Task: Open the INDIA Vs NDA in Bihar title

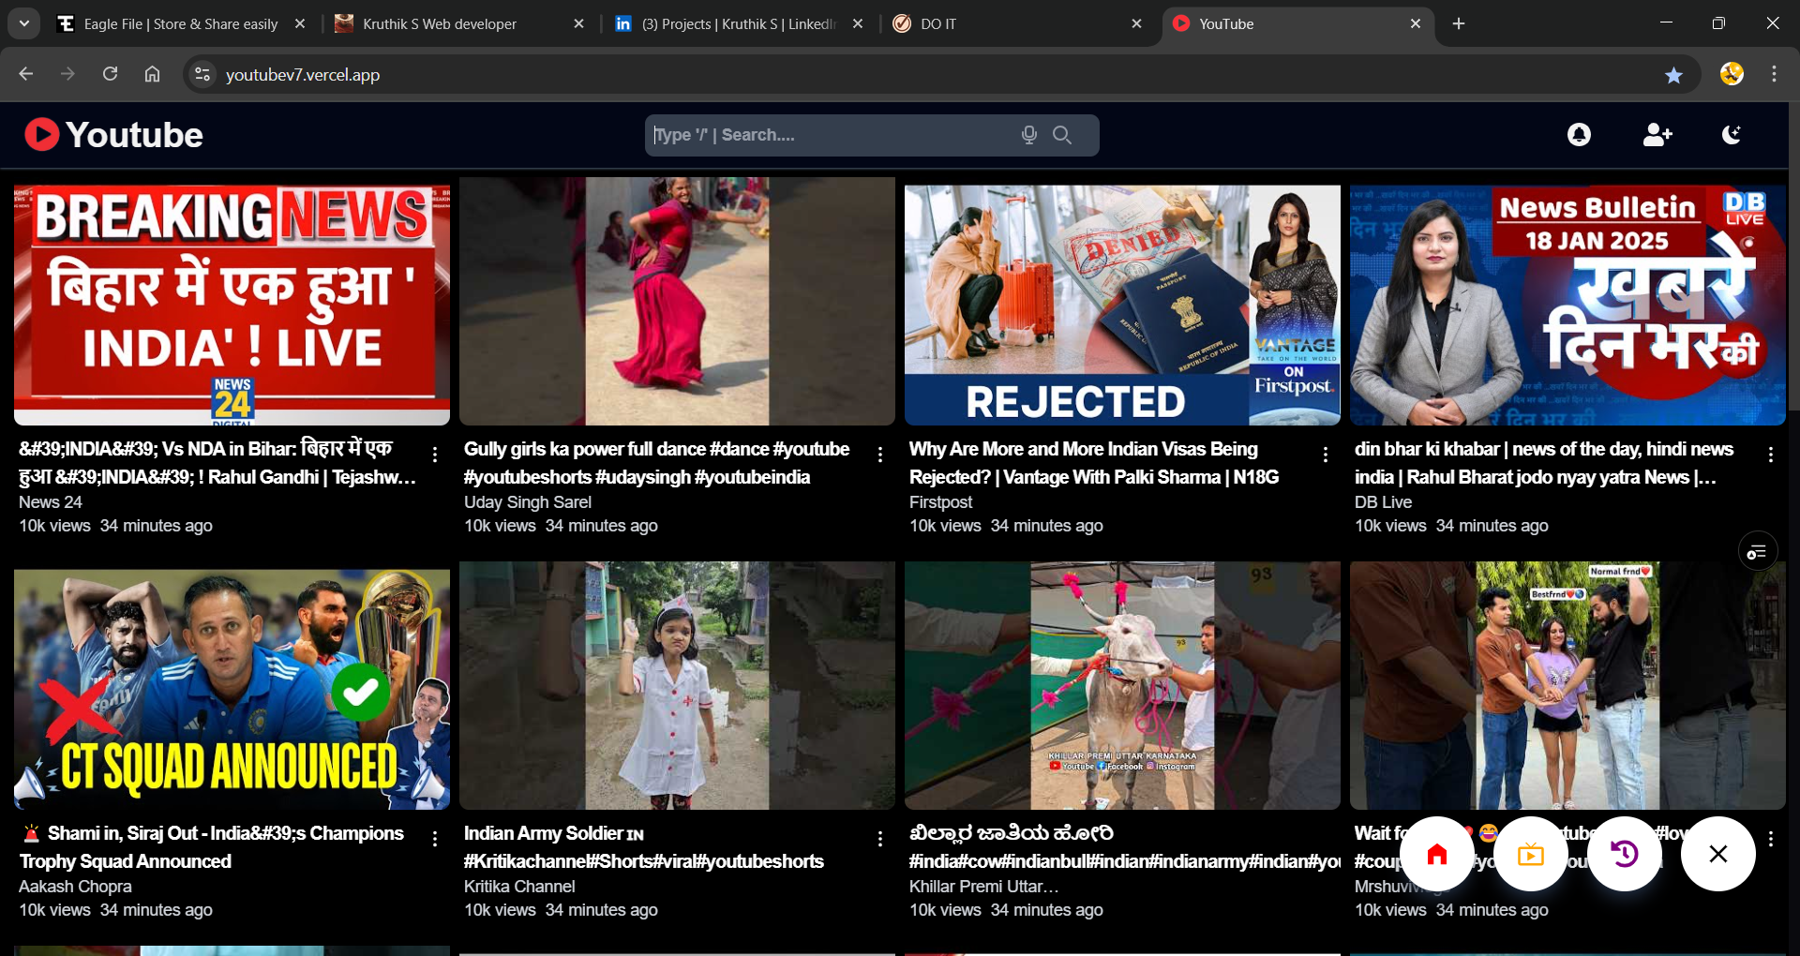Action: click(x=217, y=463)
